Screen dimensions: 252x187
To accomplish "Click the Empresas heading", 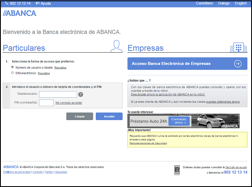I will [146, 48].
